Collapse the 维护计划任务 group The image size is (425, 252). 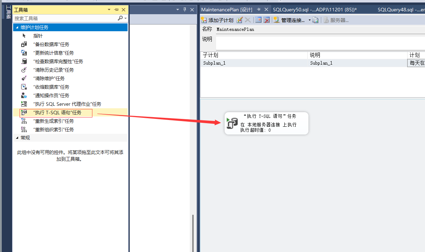17,28
